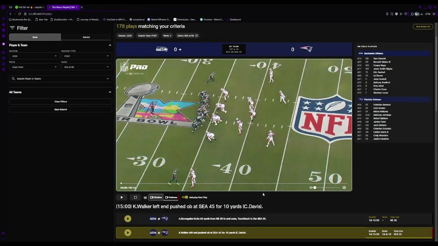This screenshot has width=438, height=246.
Task: Click the send/flow arrow icon
Action: (401, 14)
